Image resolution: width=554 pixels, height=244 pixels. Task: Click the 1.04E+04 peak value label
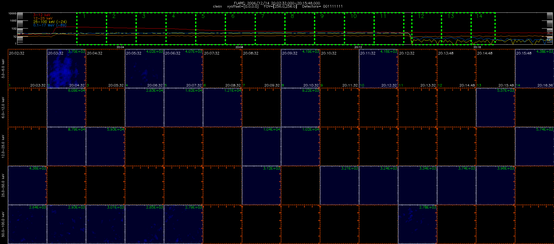click(x=272, y=130)
